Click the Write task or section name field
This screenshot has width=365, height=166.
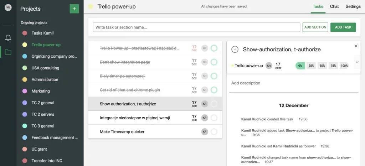point(196,27)
